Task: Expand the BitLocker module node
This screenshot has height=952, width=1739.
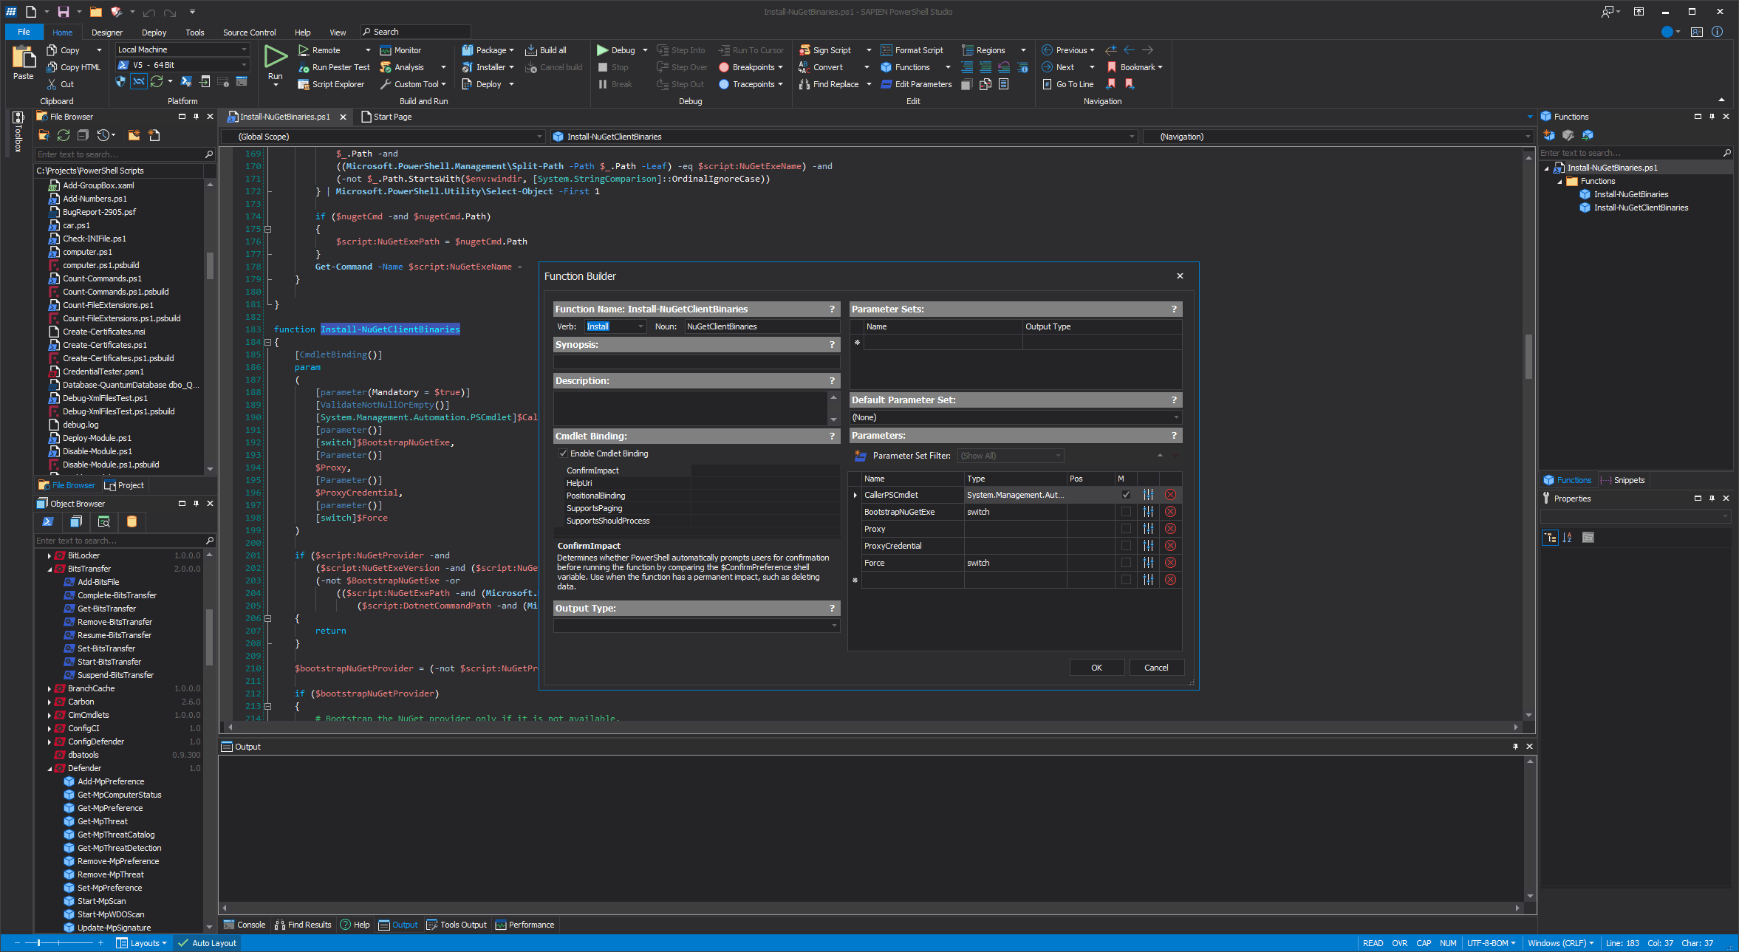Action: pyautogui.click(x=49, y=555)
